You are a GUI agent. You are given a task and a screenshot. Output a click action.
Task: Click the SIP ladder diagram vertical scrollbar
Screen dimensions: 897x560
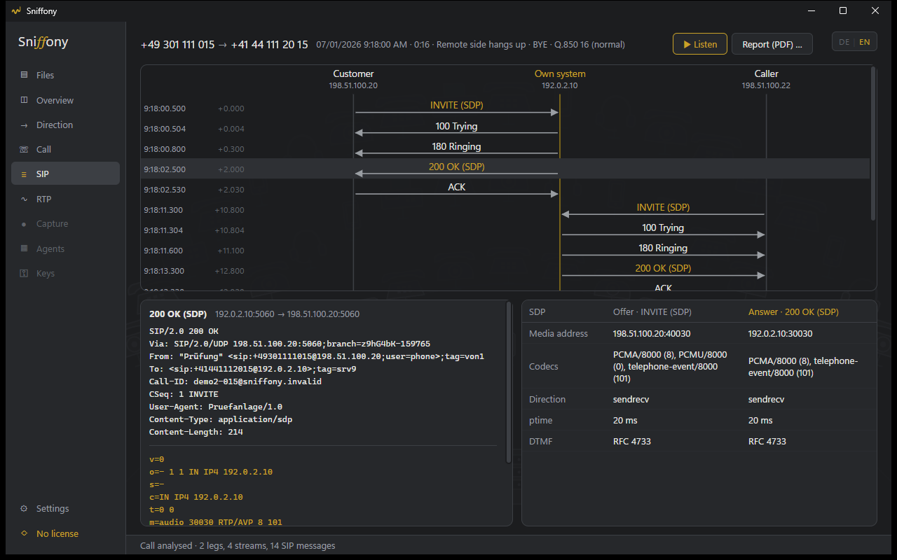tap(873, 144)
